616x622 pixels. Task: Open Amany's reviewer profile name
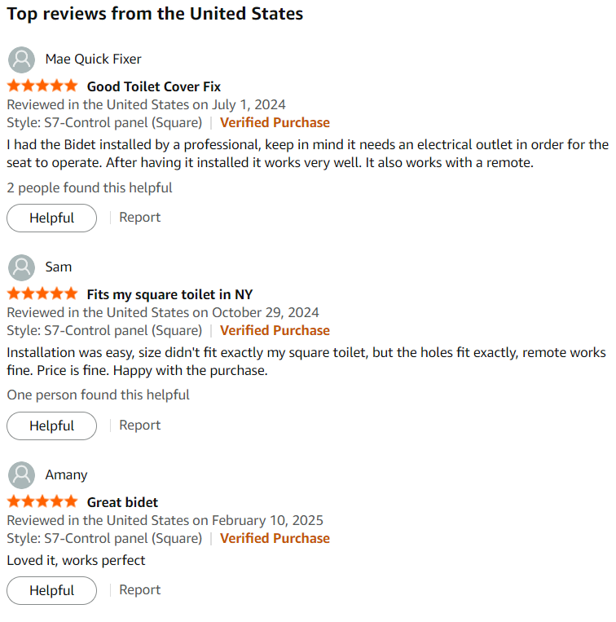(66, 475)
